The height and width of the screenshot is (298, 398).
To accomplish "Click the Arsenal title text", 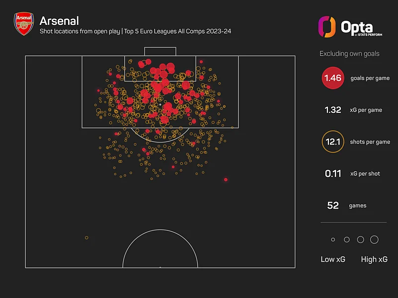I will 59,21.
